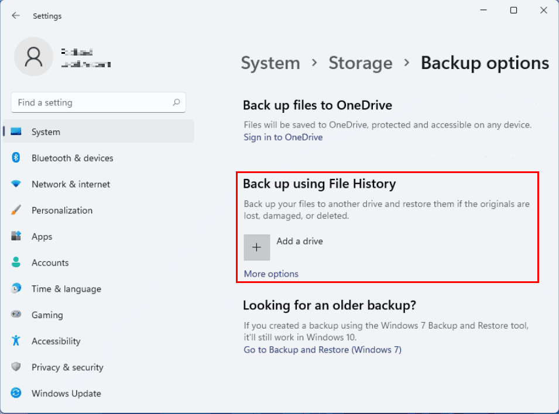Click Go to Backup and Restore link
This screenshot has height=414, width=559.
pos(322,350)
